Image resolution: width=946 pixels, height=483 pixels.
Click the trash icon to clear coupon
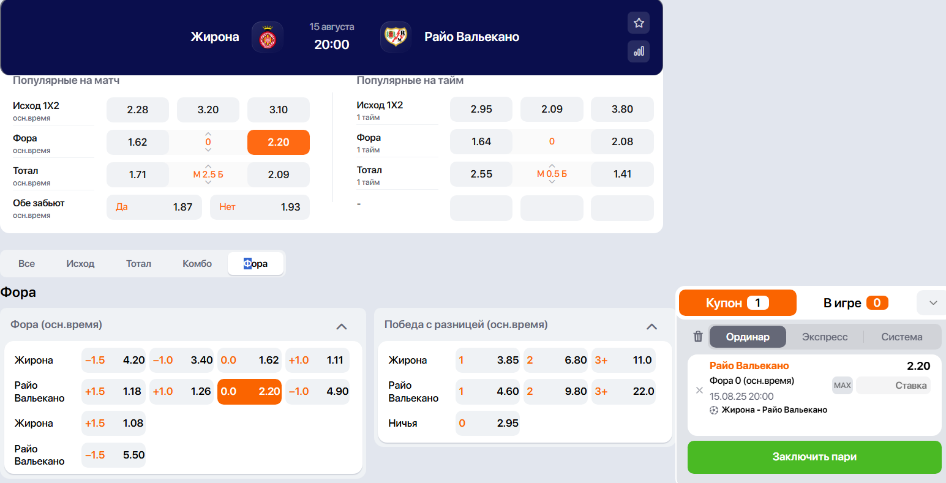coord(698,337)
